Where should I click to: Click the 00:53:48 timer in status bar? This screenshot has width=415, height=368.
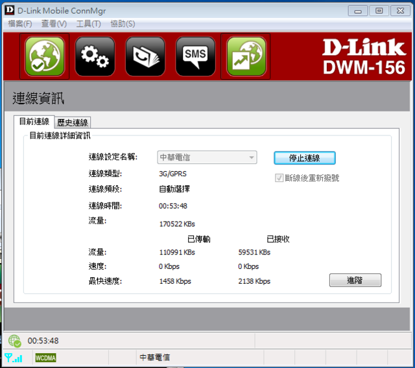point(43,341)
